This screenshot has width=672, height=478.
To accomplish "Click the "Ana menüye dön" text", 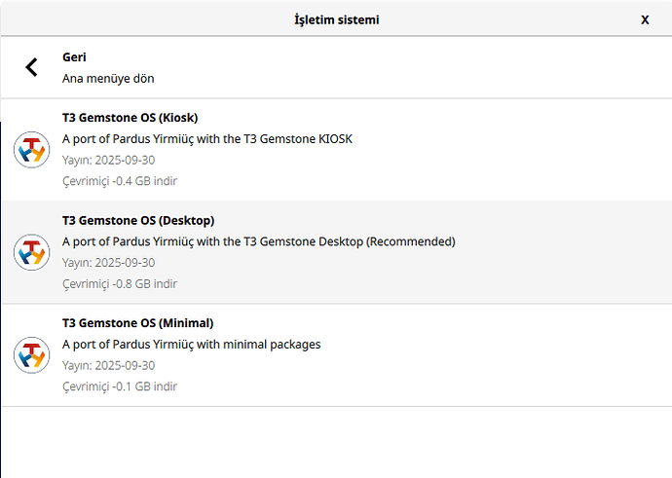I will click(x=108, y=79).
